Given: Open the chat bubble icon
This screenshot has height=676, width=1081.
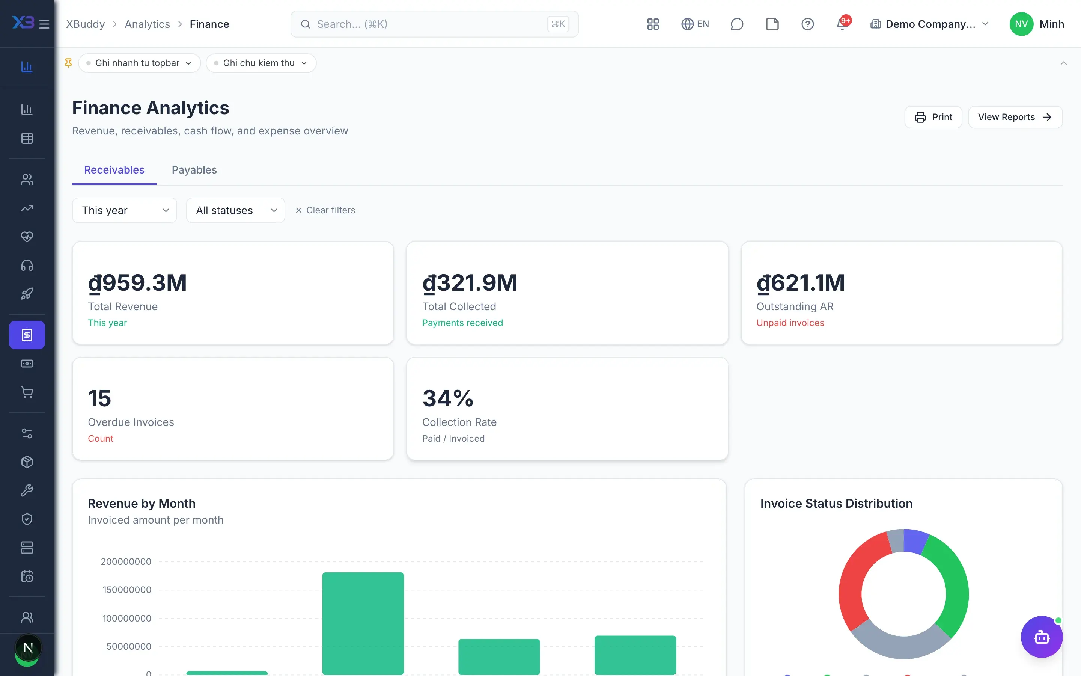Looking at the screenshot, I should point(736,24).
